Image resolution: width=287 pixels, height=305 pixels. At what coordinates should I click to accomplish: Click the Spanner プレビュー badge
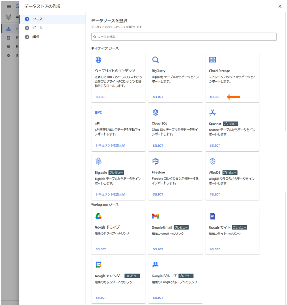point(231,124)
